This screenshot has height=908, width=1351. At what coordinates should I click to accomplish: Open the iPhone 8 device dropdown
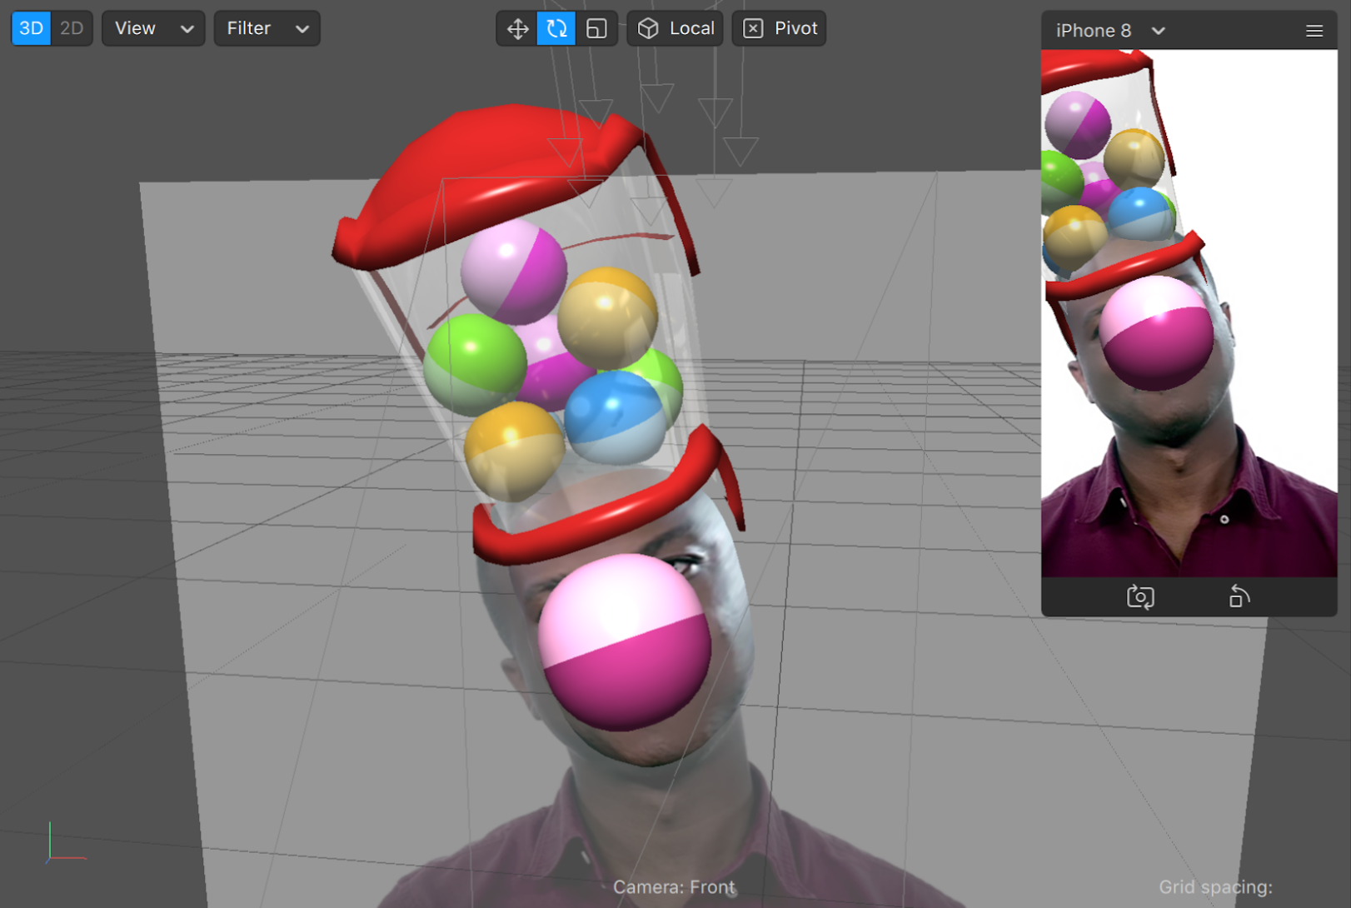1110,31
